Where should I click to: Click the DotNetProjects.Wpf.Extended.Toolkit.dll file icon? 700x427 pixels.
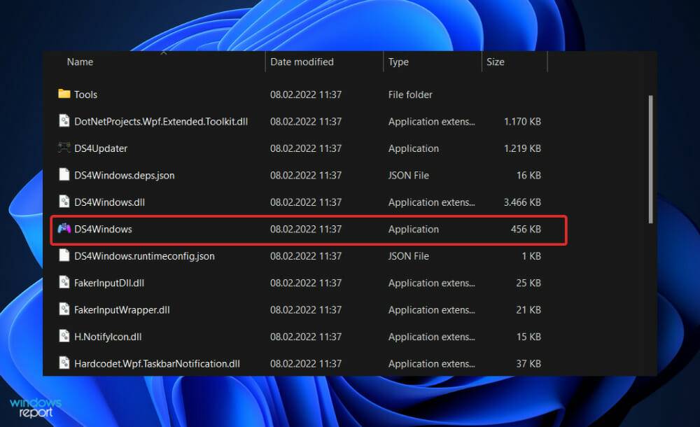tap(64, 120)
